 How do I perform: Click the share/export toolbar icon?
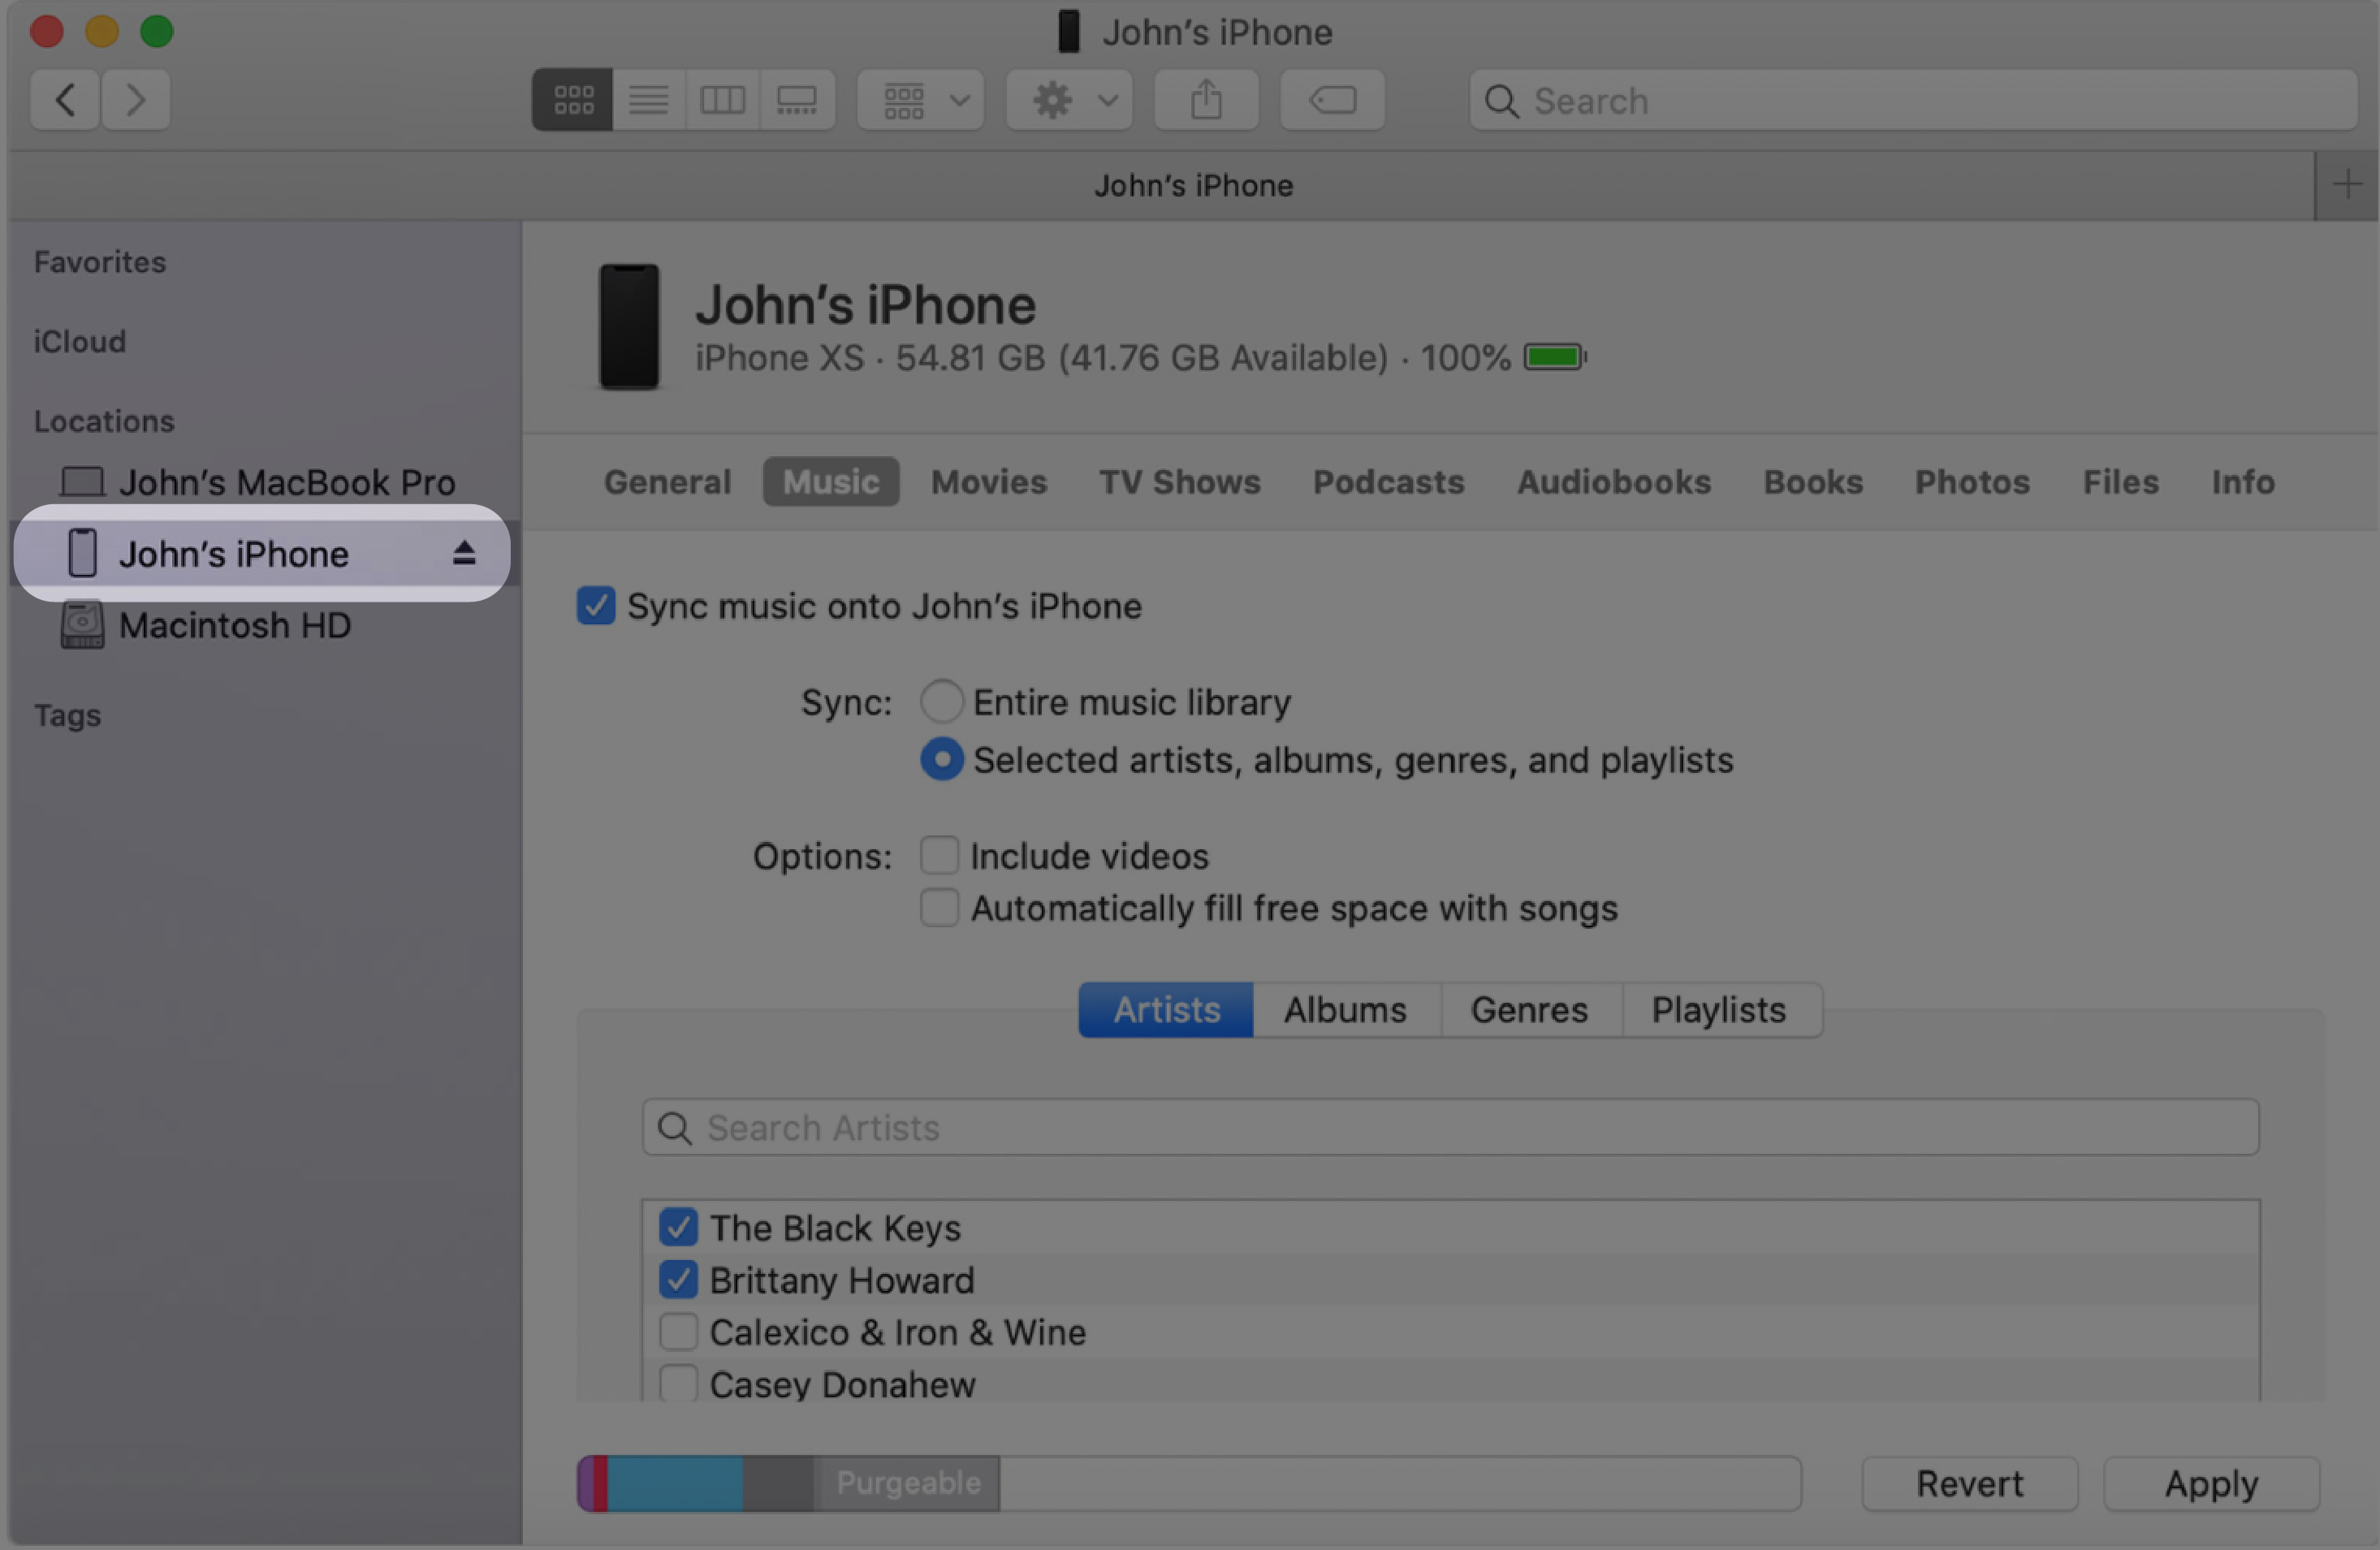(x=1207, y=97)
